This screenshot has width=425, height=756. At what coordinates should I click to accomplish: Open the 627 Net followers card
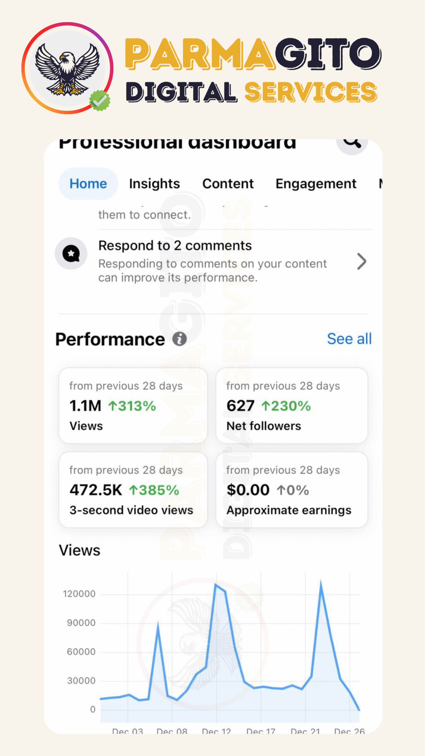pos(292,405)
